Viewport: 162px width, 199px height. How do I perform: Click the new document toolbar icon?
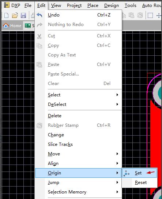tap(6, 15)
